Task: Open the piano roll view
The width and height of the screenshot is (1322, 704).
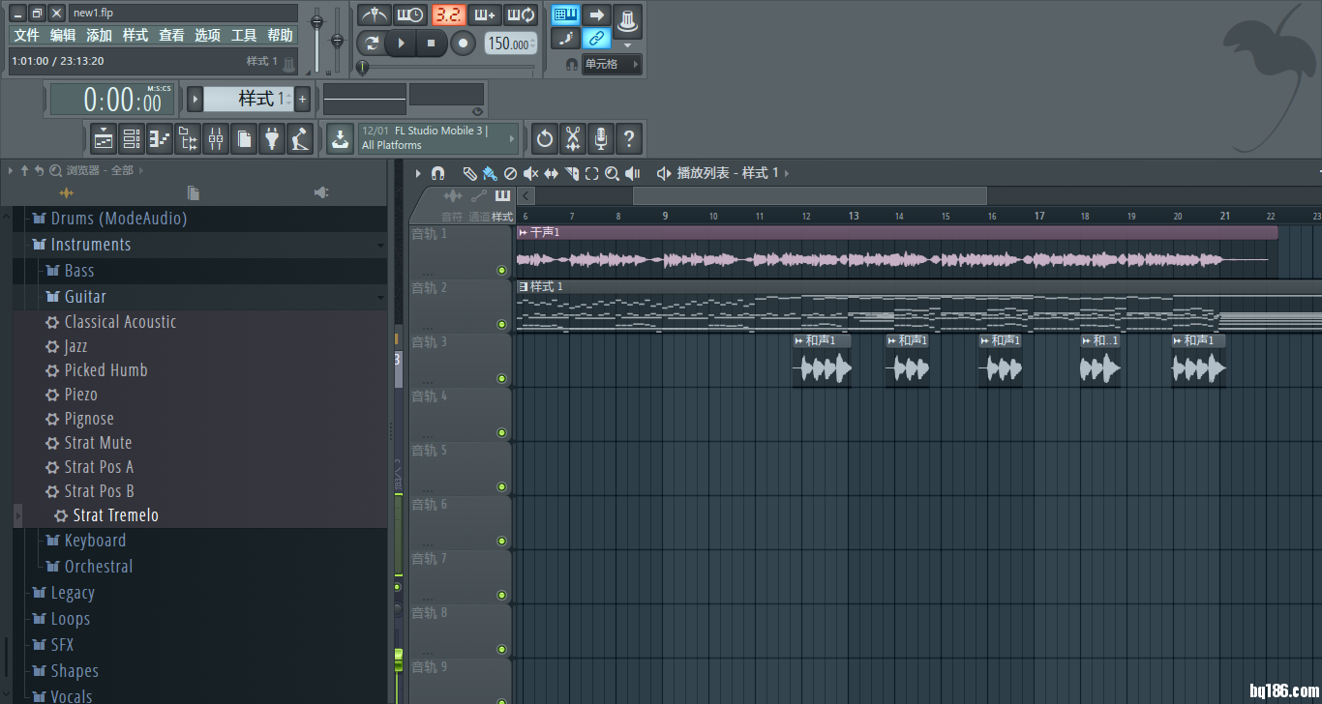Action: tap(160, 139)
